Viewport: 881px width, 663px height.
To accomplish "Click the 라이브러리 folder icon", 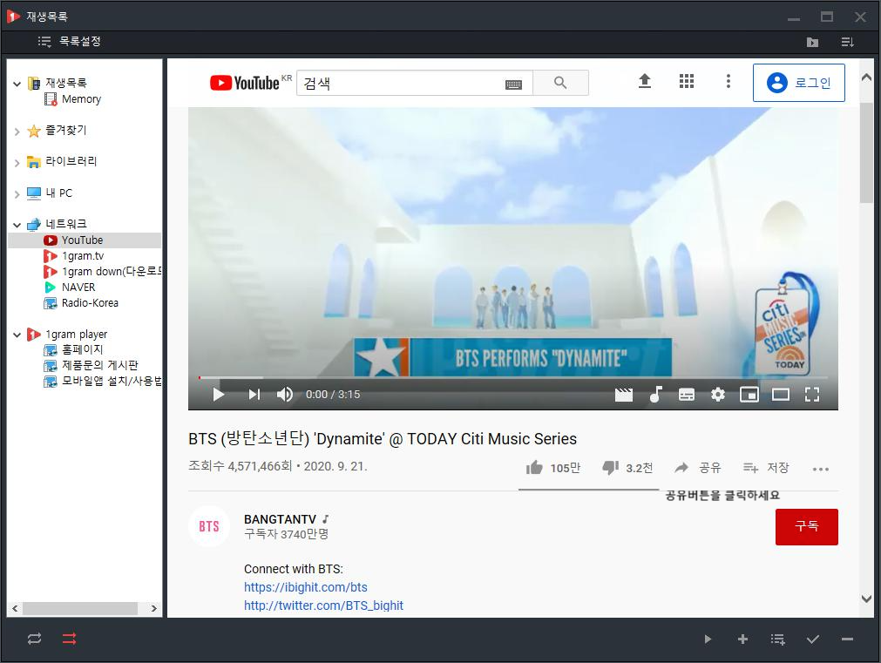I will pyautogui.click(x=34, y=162).
